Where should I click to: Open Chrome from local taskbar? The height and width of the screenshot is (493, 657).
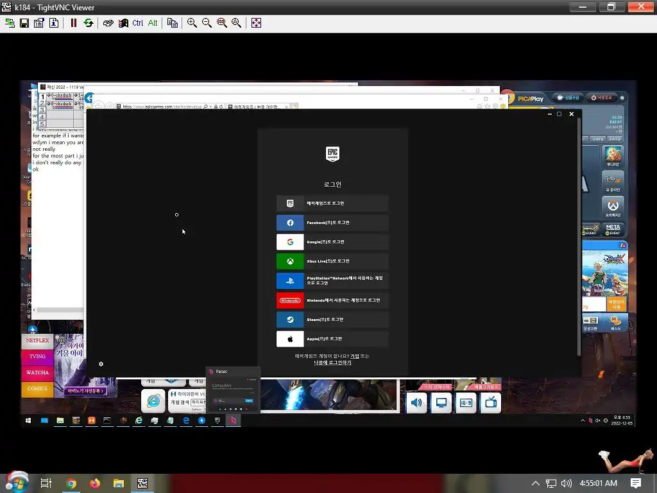[x=71, y=483]
